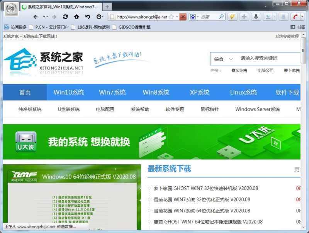Click the Home icon in the toolbar
The image size is (309, 233).
point(76,17)
